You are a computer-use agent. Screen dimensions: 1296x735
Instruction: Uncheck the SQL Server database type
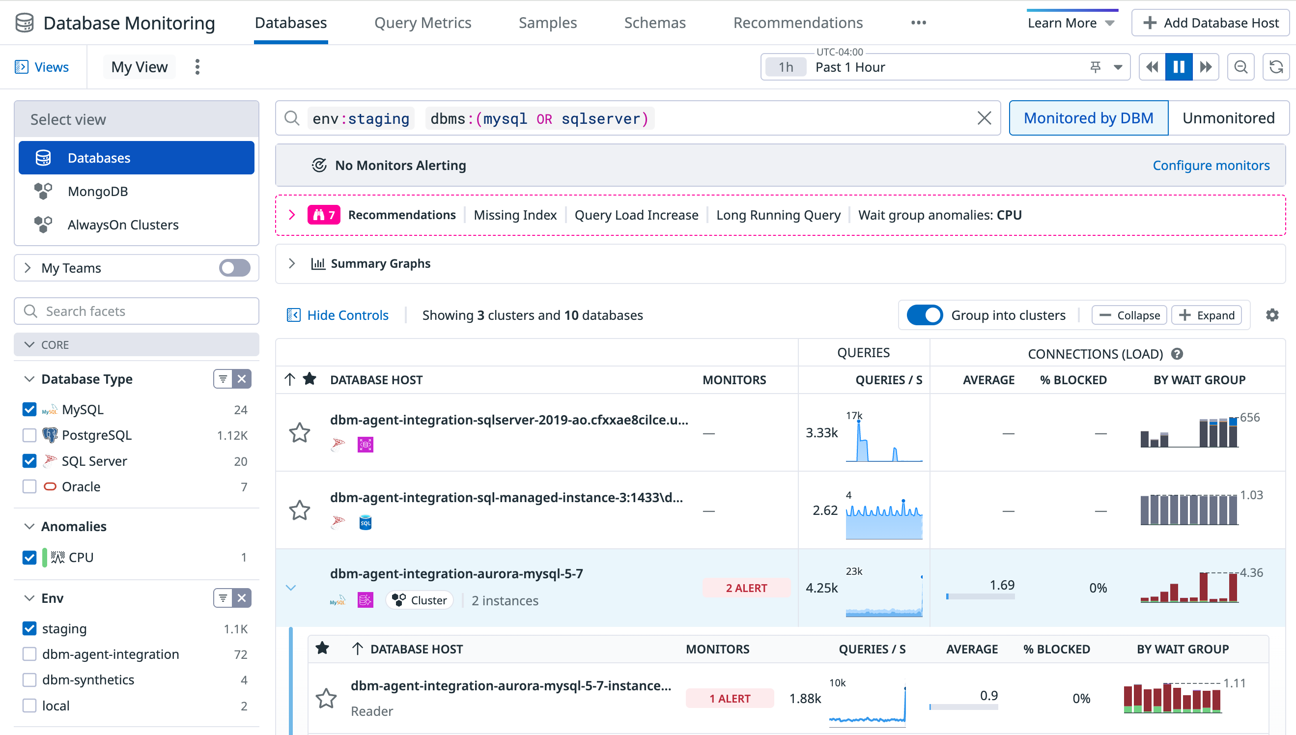(29, 461)
